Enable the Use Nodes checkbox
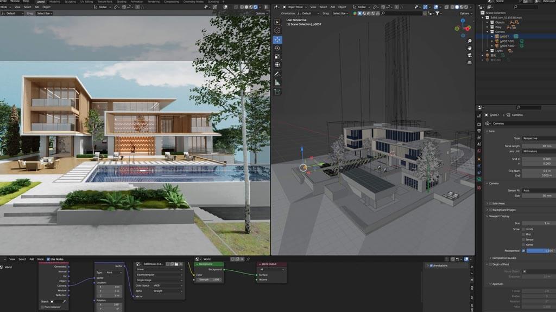Viewport: 556px width, 312px height. pyautogui.click(x=48, y=259)
